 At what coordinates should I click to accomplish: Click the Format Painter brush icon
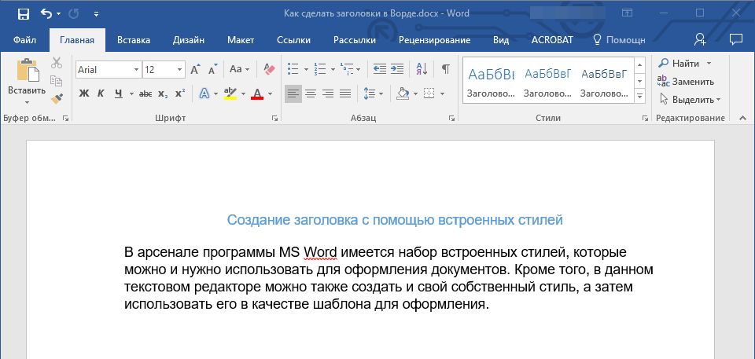[57, 98]
